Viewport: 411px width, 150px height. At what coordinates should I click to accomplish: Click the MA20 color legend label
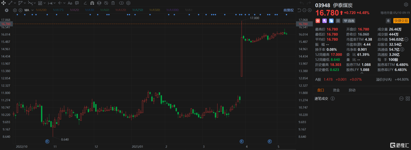pos(75,10)
